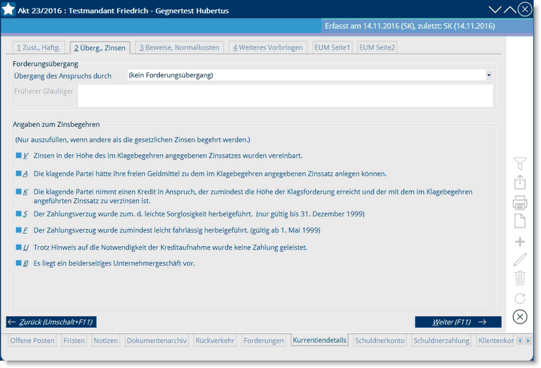Image resolution: width=541 pixels, height=368 pixels.
Task: Open the Rückverkehr bottom tab
Action: tap(215, 341)
